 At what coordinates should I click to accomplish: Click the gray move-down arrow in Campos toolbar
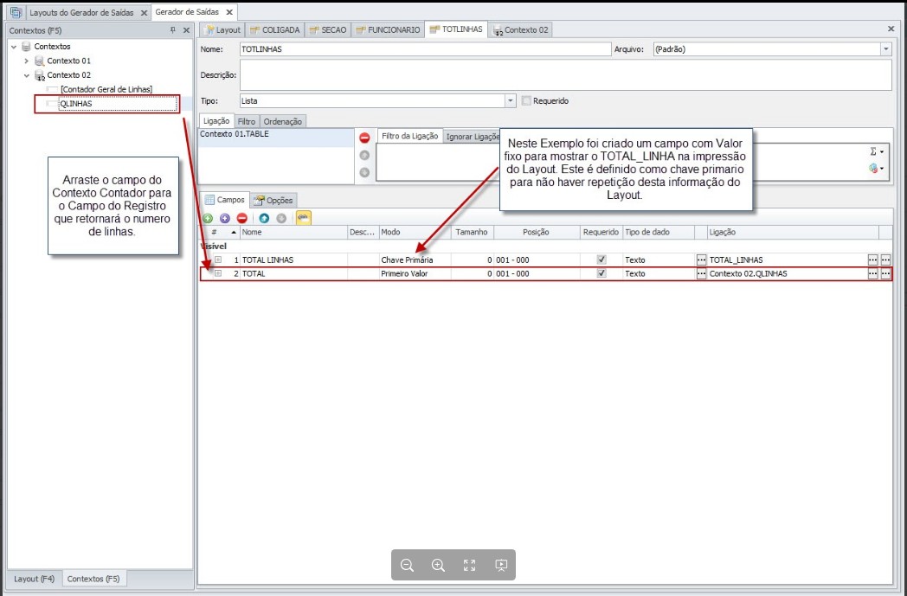[281, 218]
